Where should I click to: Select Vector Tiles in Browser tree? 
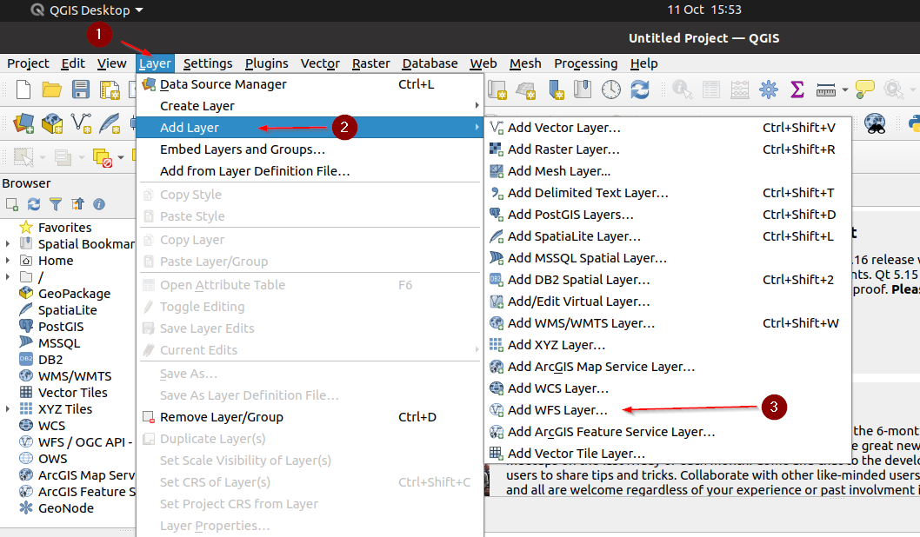pos(73,393)
